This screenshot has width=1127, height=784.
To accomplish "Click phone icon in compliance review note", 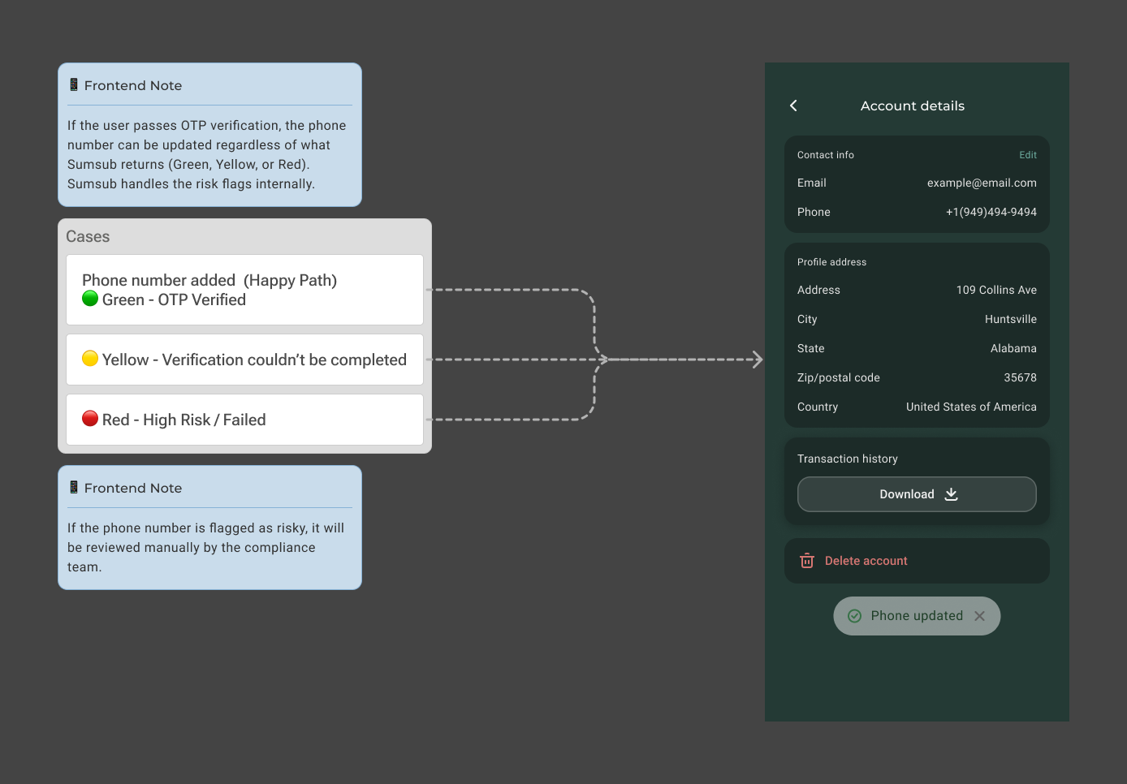I will pyautogui.click(x=74, y=487).
